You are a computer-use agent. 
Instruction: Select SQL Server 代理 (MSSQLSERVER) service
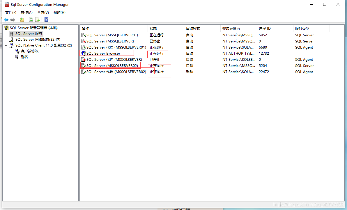pyautogui.click(x=114, y=60)
